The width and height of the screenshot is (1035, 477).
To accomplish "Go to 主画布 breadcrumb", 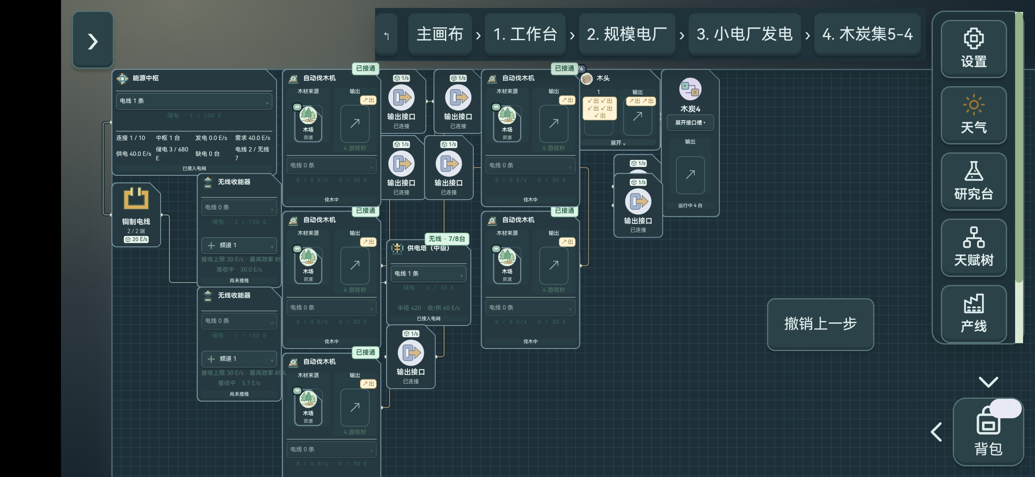I will 440,34.
